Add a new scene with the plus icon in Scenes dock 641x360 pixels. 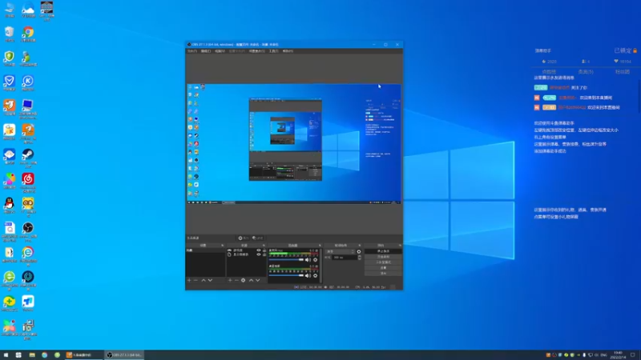coord(189,281)
